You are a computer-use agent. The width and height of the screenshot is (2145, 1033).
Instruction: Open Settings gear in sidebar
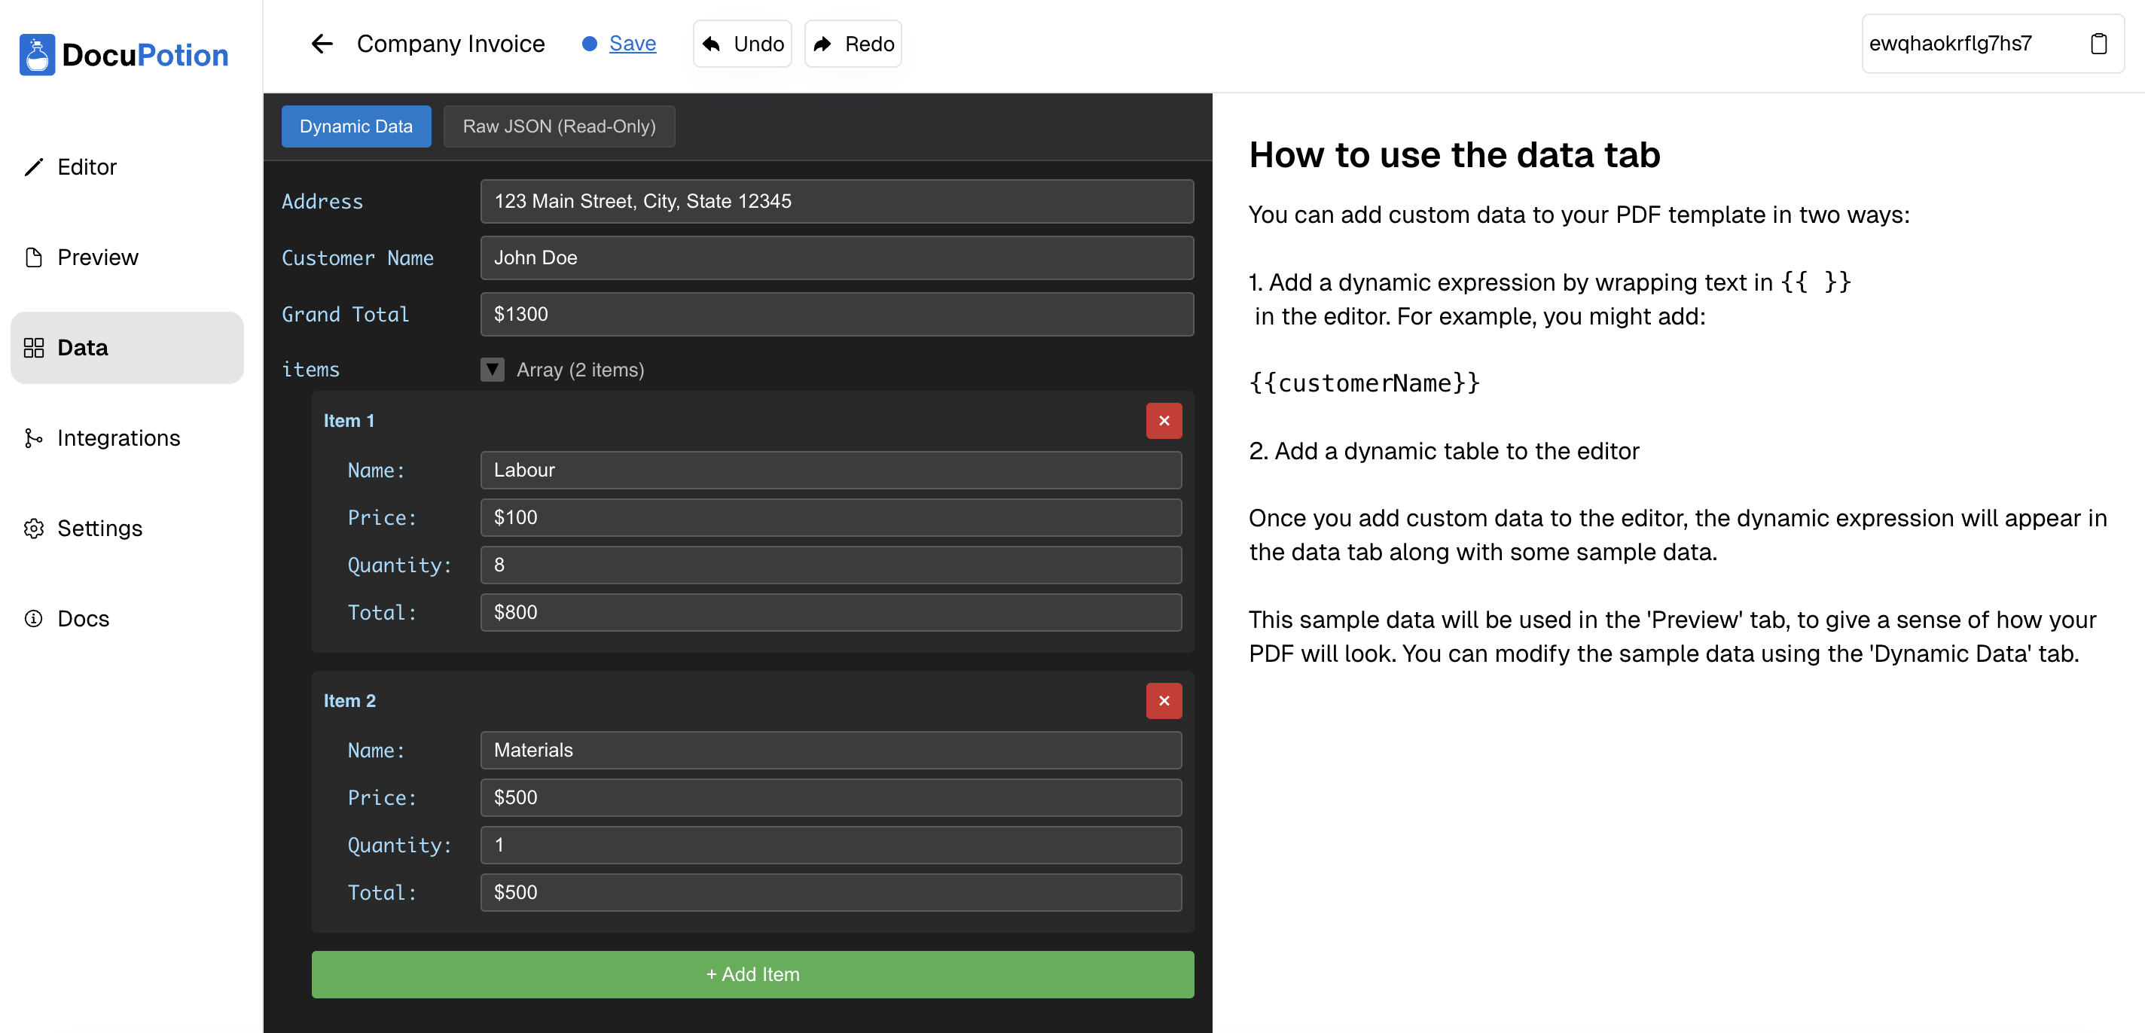33,529
